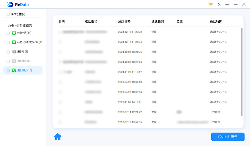
Task: Check the メッセージ添付ファイル checkbox
Action: pos(8,42)
